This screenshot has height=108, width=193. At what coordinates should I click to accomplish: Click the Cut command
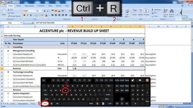point(10,10)
